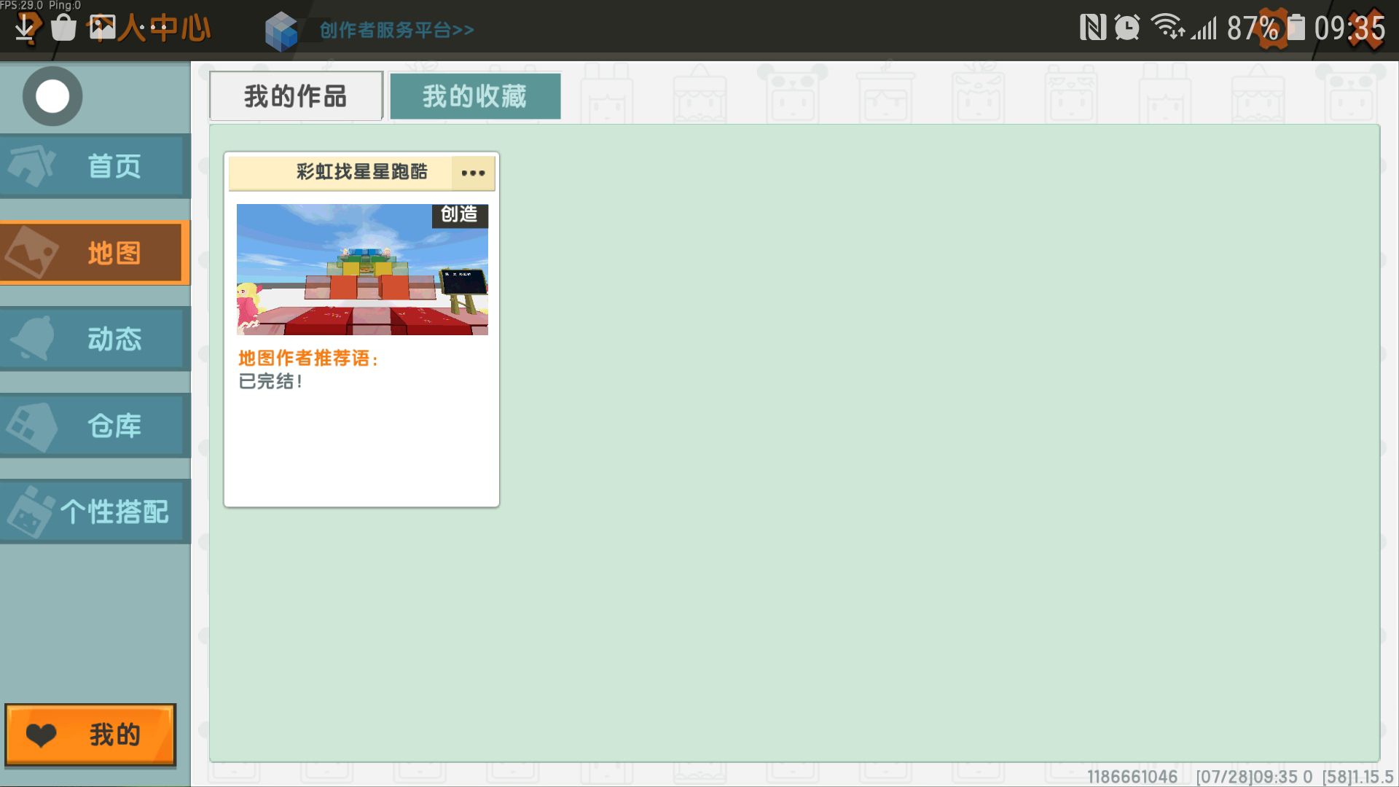1399x787 pixels.
Task: Switch to 我的作品 tab
Action: (296, 96)
